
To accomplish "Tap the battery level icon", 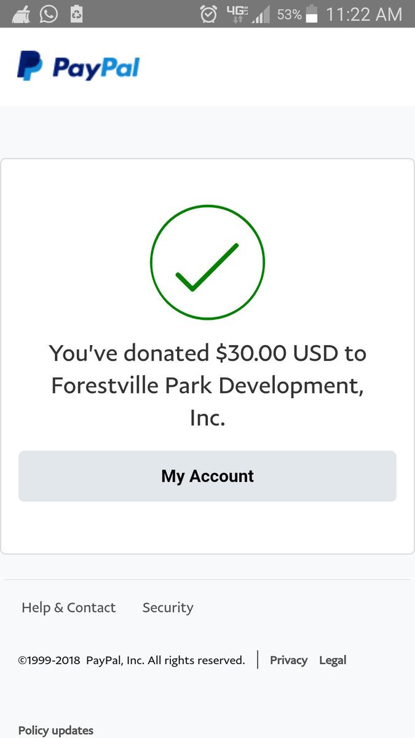I will point(312,14).
